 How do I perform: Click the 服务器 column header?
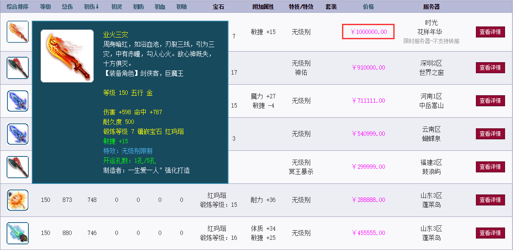point(431,7)
